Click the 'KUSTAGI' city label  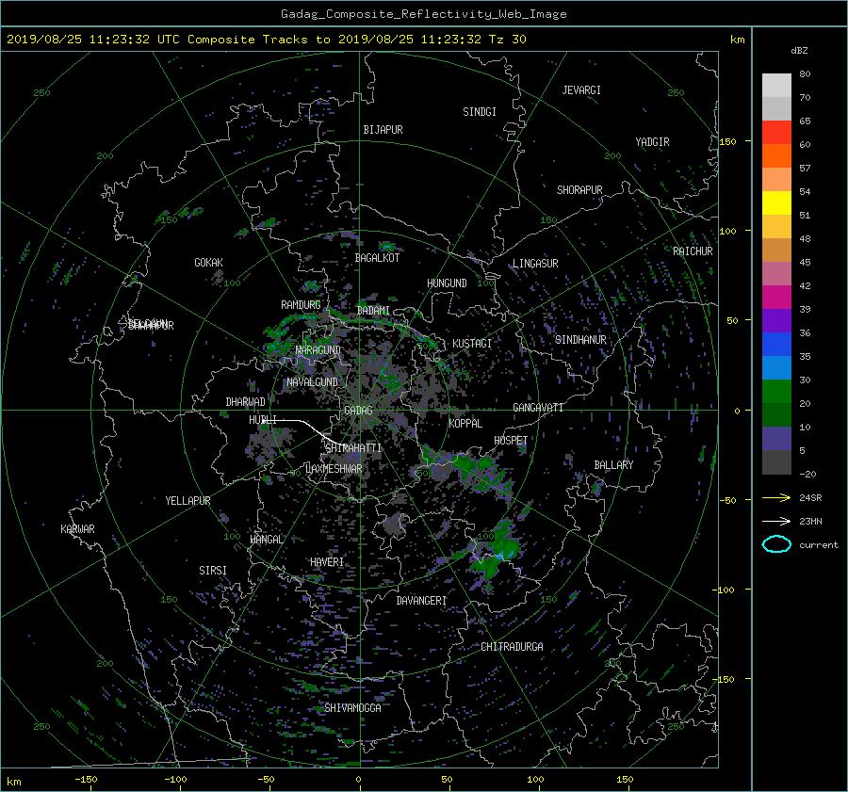click(x=472, y=344)
